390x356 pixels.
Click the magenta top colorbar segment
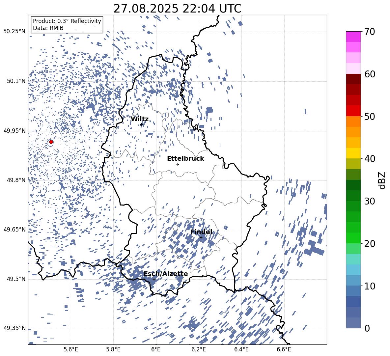click(x=353, y=37)
